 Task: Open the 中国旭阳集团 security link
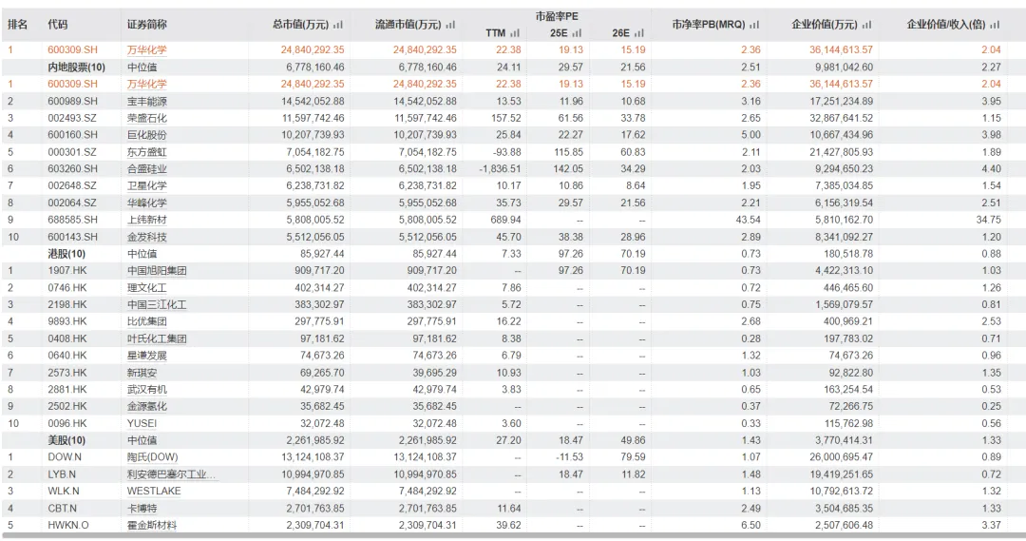(x=157, y=270)
